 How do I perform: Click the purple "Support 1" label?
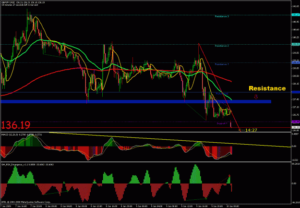pyautogui.click(x=222, y=123)
